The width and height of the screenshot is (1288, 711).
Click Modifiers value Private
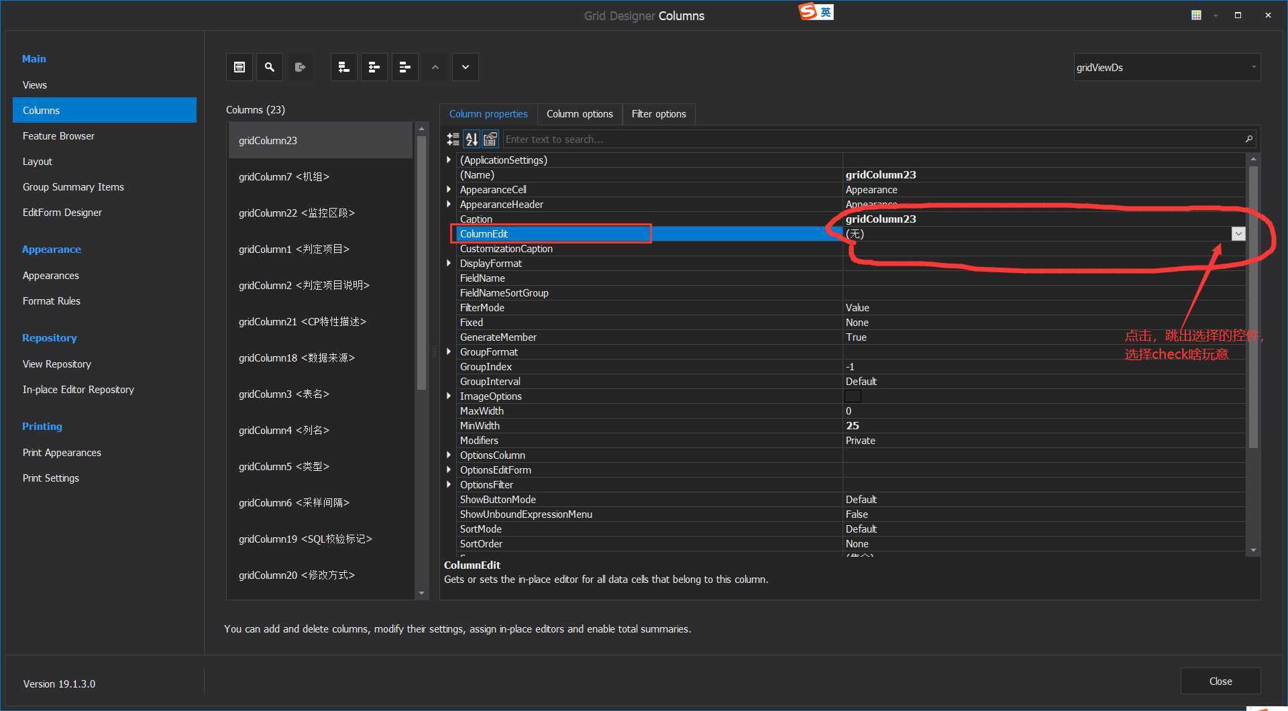click(860, 440)
